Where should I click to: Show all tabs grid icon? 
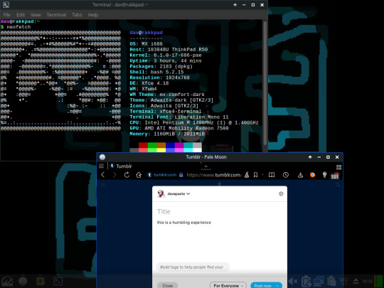pyautogui.click(x=338, y=167)
